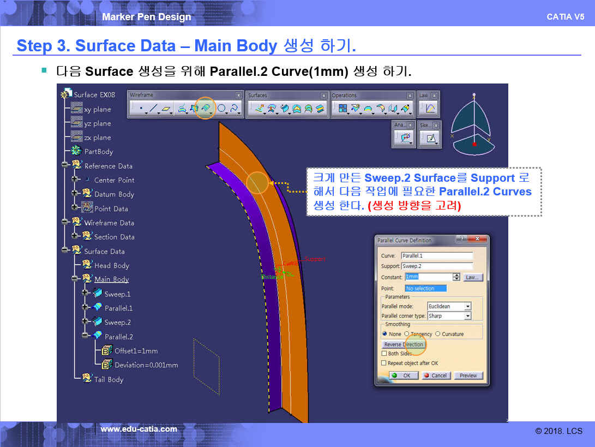This screenshot has width=595, height=447.
Task: Select the Point tool in Wireframe toolbar
Action: click(141, 109)
